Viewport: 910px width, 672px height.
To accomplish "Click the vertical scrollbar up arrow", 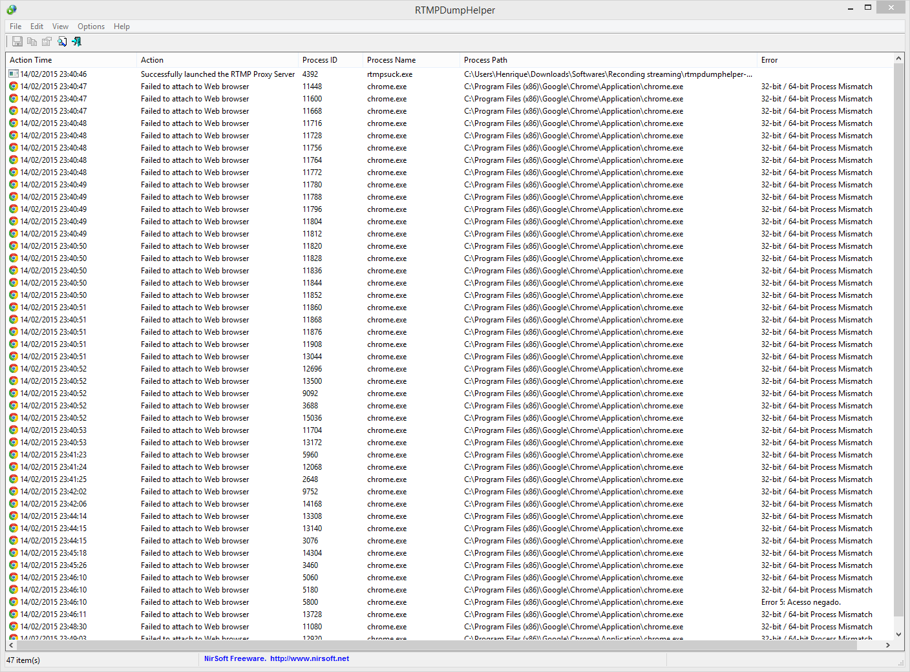I will coord(898,58).
